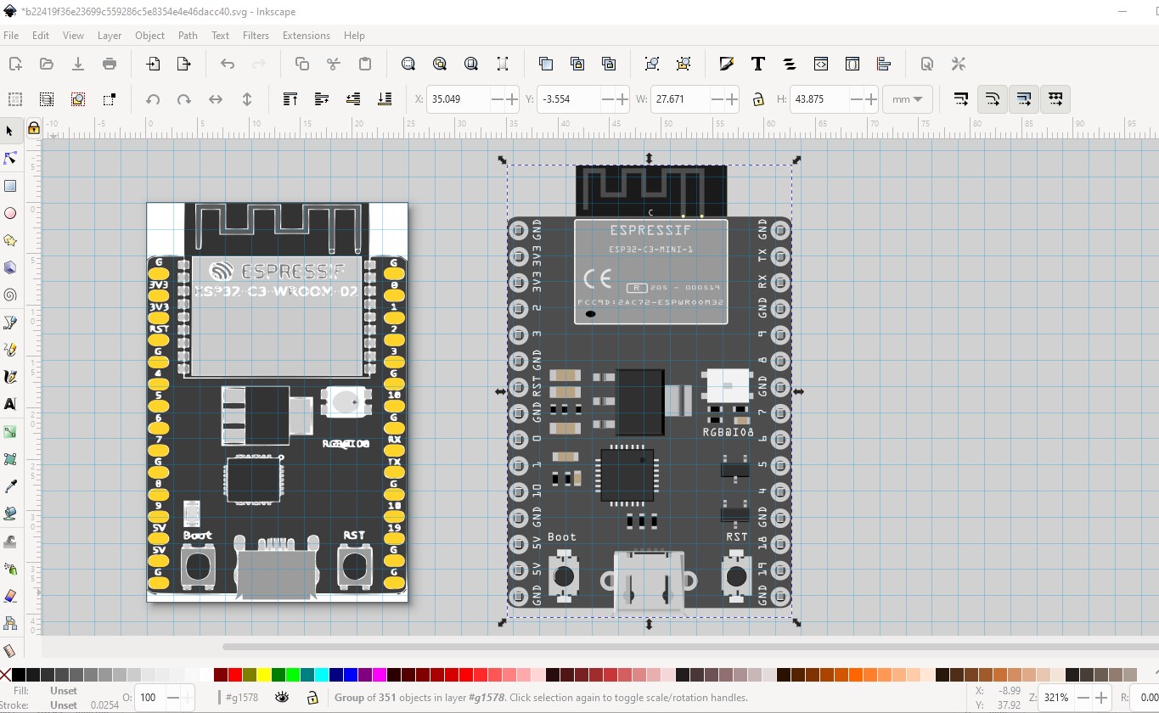
Task: Click the Cut scissors icon
Action: (x=334, y=64)
